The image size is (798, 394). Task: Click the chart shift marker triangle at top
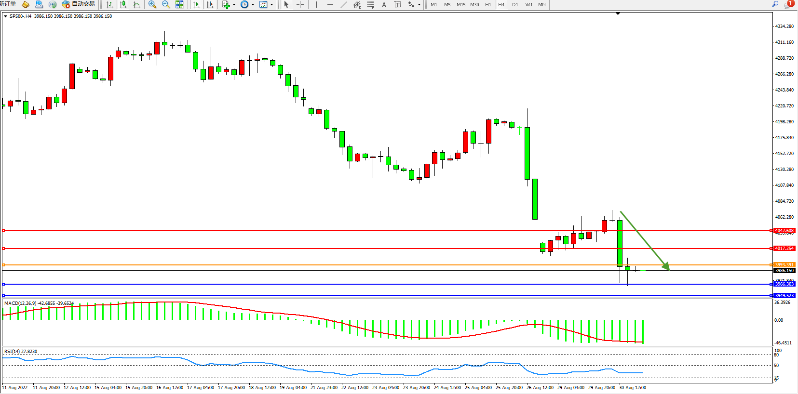618,14
